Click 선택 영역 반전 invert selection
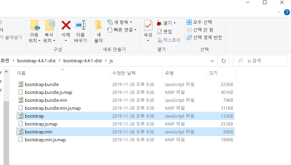 click(204, 37)
